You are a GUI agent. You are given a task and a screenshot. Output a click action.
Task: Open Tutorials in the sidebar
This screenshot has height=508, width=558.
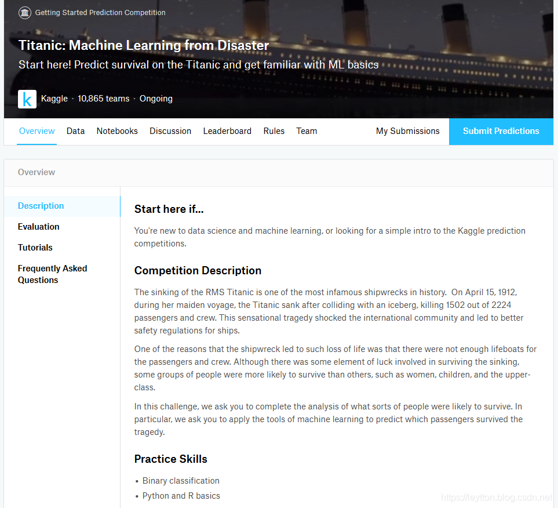(x=35, y=248)
